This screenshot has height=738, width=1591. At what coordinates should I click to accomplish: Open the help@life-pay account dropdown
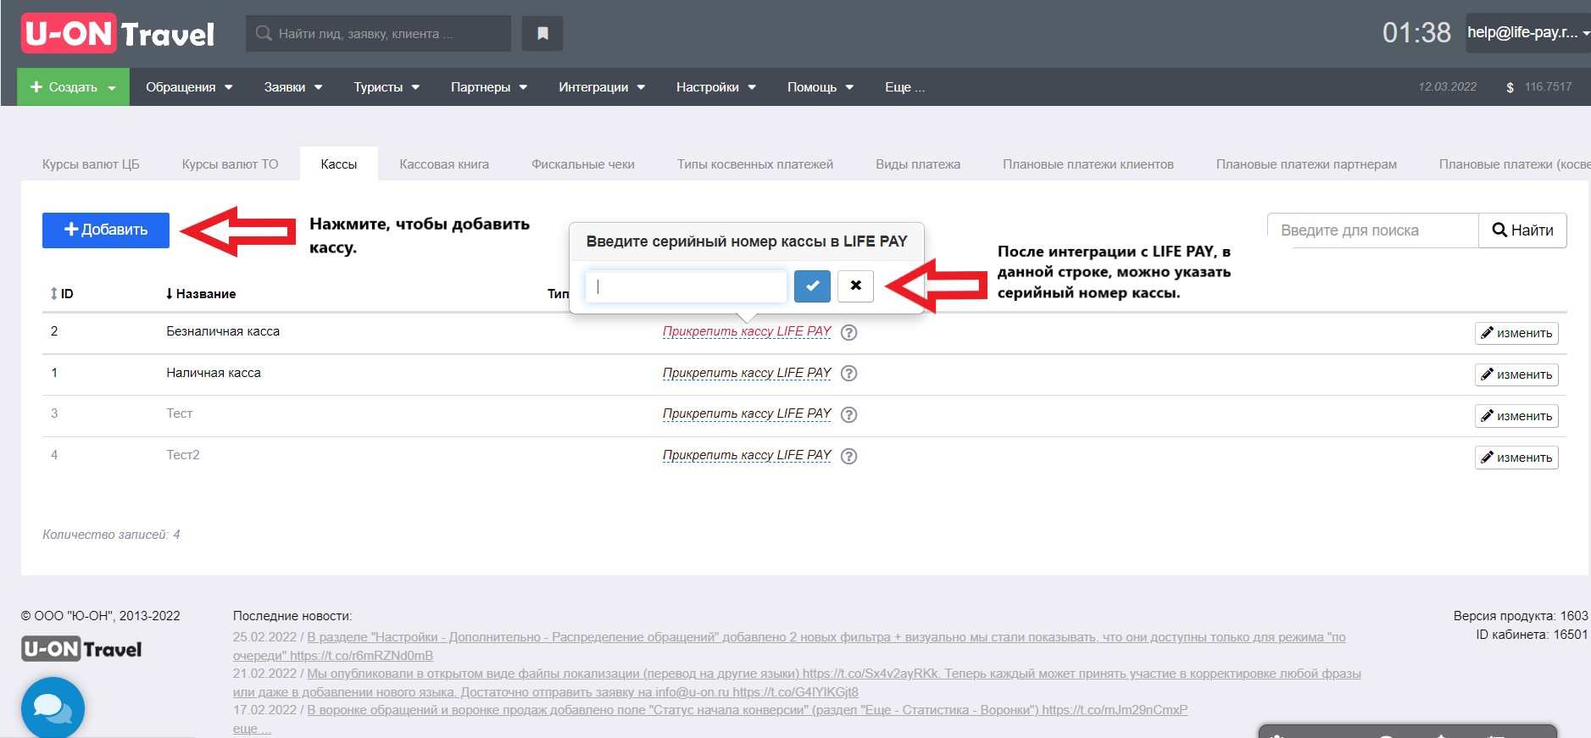coord(1527,33)
